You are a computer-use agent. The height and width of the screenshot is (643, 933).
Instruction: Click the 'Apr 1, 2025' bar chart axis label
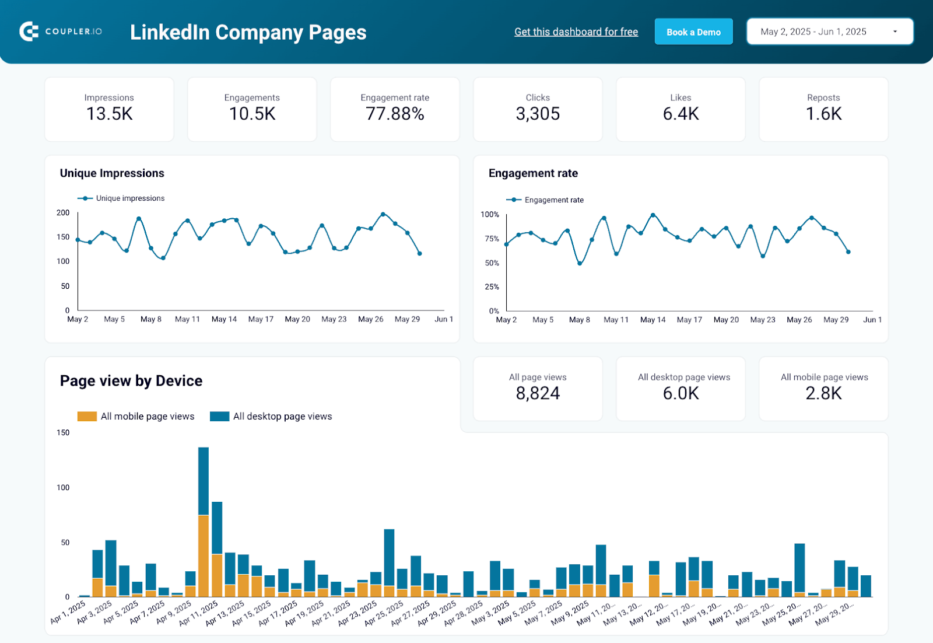click(x=68, y=613)
